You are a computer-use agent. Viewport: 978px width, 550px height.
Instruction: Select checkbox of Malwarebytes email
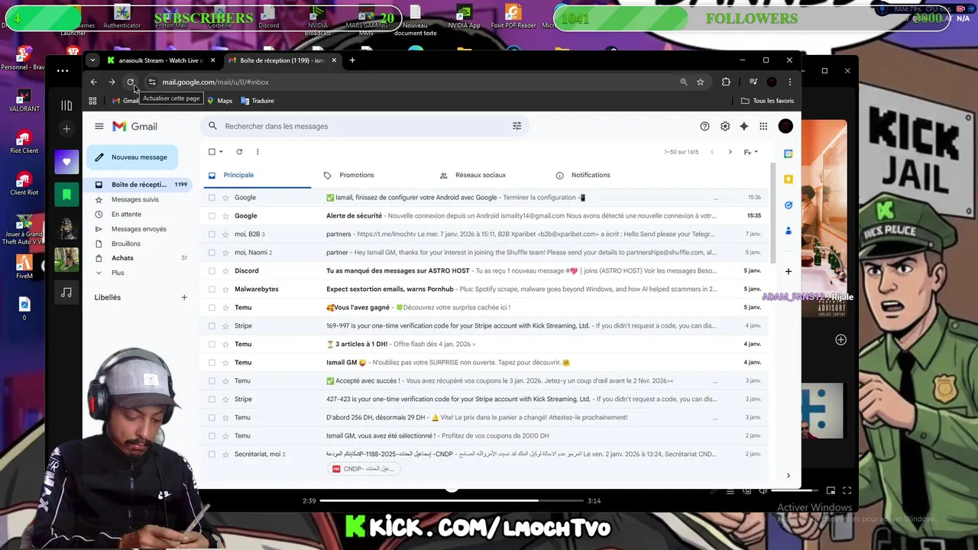click(212, 289)
